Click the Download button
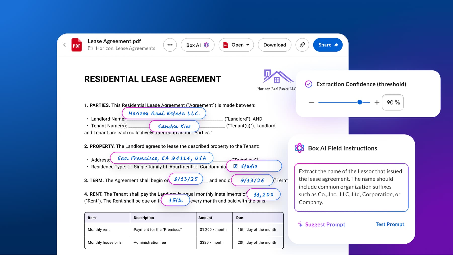 click(274, 45)
